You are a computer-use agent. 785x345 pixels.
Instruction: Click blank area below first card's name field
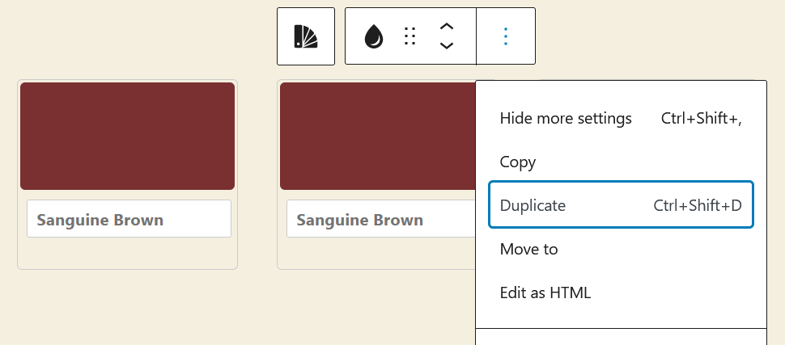coord(127,254)
